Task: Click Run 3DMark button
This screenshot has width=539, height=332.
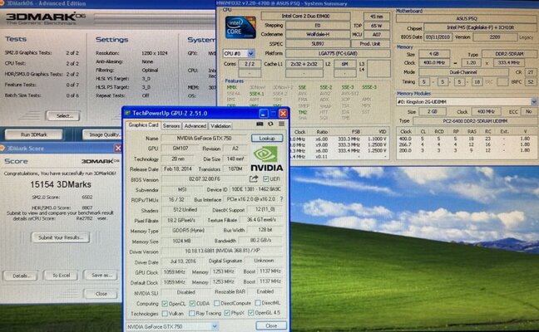Action: click(x=33, y=134)
